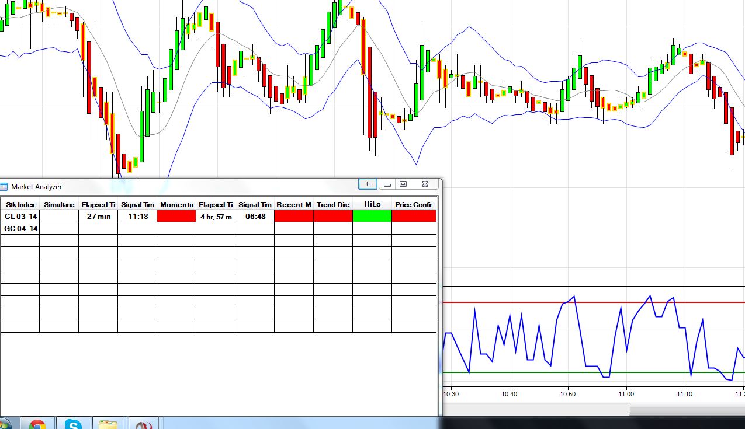Click the L link button in title bar
This screenshot has height=429, width=745.
[368, 184]
